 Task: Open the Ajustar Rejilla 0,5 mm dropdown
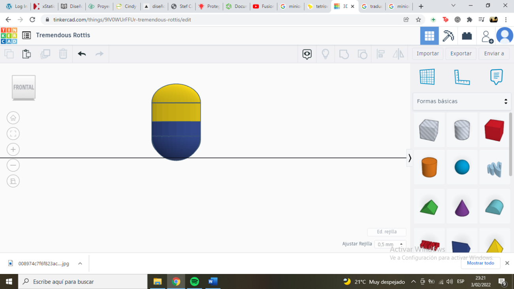click(390, 244)
